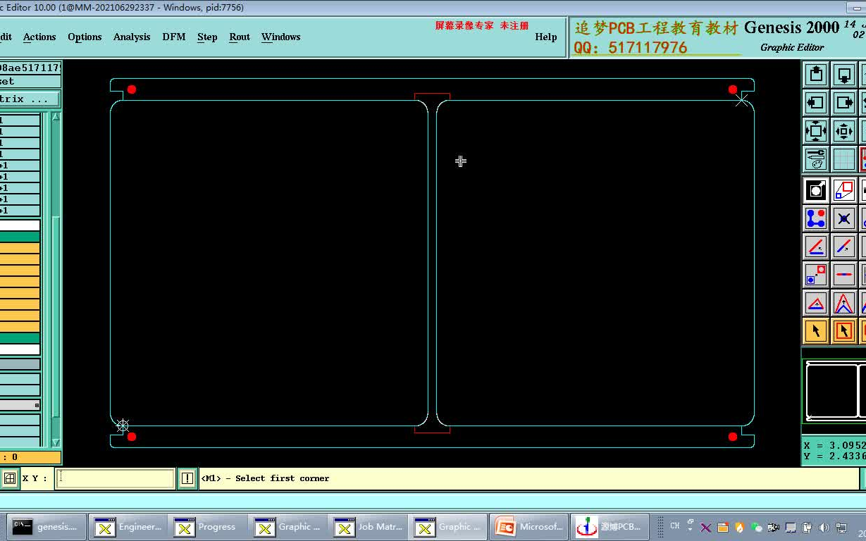866x541 pixels.
Task: Click the CH language indicator in tray
Action: coord(675,526)
